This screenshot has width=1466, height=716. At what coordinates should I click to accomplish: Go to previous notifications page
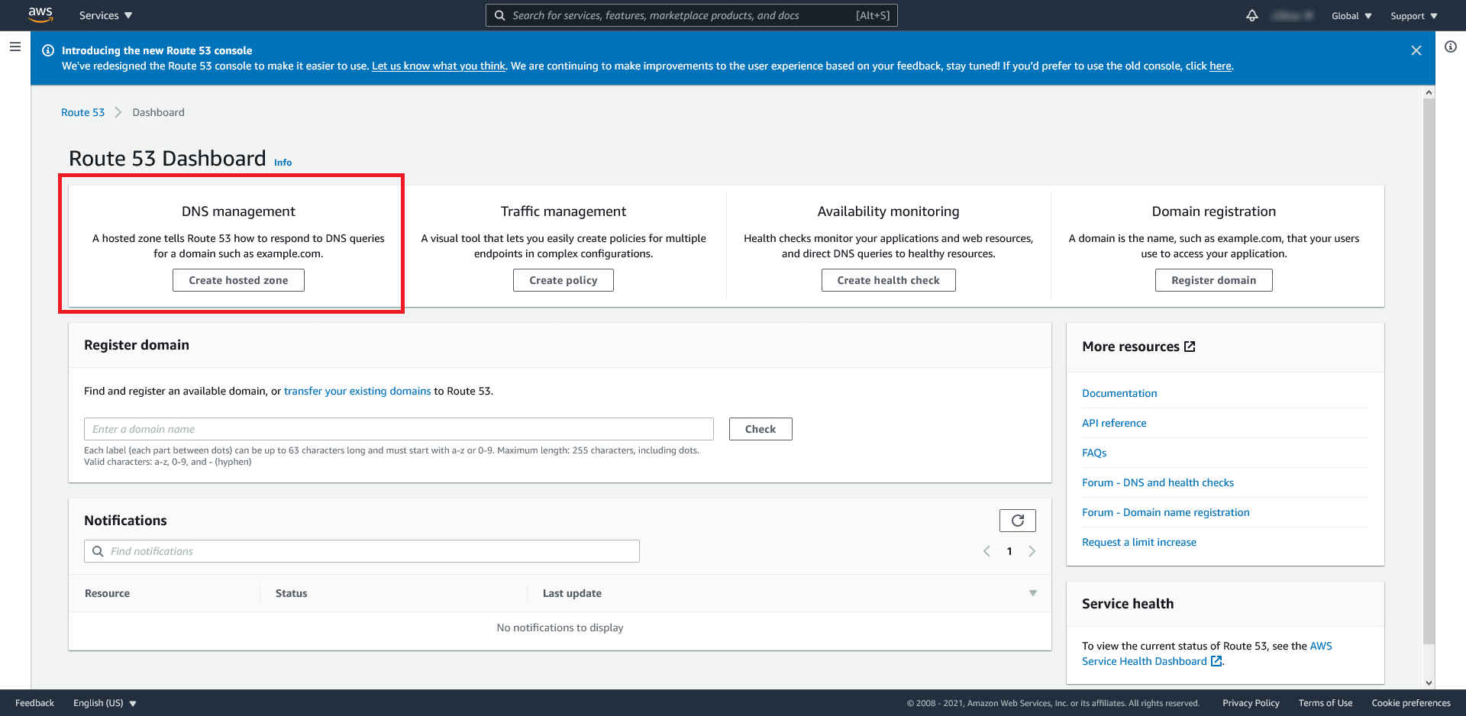(x=986, y=551)
